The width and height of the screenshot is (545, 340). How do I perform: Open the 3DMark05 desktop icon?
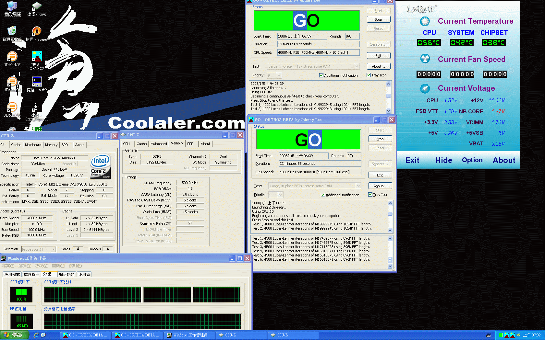point(12,84)
